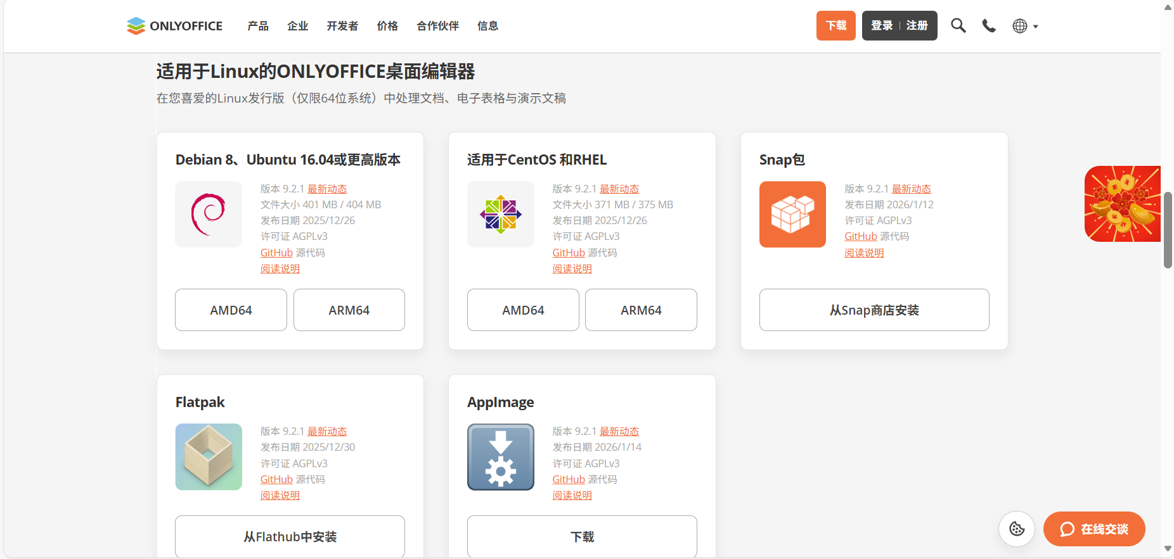
Task: Click the Flatpak wooden box icon
Action: pos(209,457)
